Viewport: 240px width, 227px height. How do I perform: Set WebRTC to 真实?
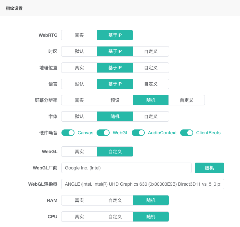tap(79, 35)
